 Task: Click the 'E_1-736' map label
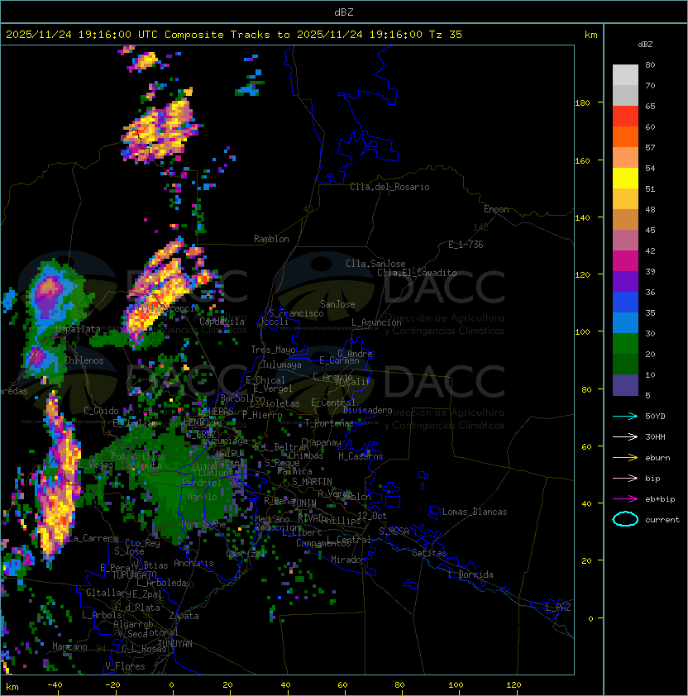pyautogui.click(x=466, y=245)
